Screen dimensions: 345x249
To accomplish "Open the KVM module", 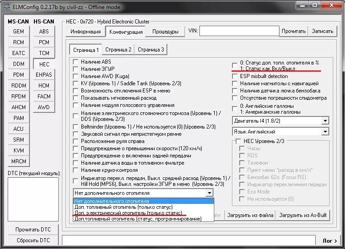I will [19, 150].
